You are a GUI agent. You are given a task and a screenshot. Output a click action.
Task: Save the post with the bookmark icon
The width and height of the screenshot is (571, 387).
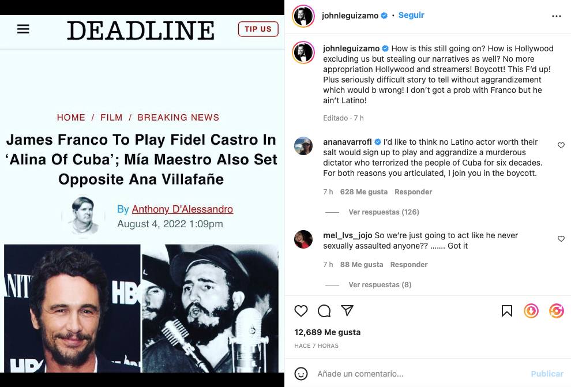(x=507, y=311)
